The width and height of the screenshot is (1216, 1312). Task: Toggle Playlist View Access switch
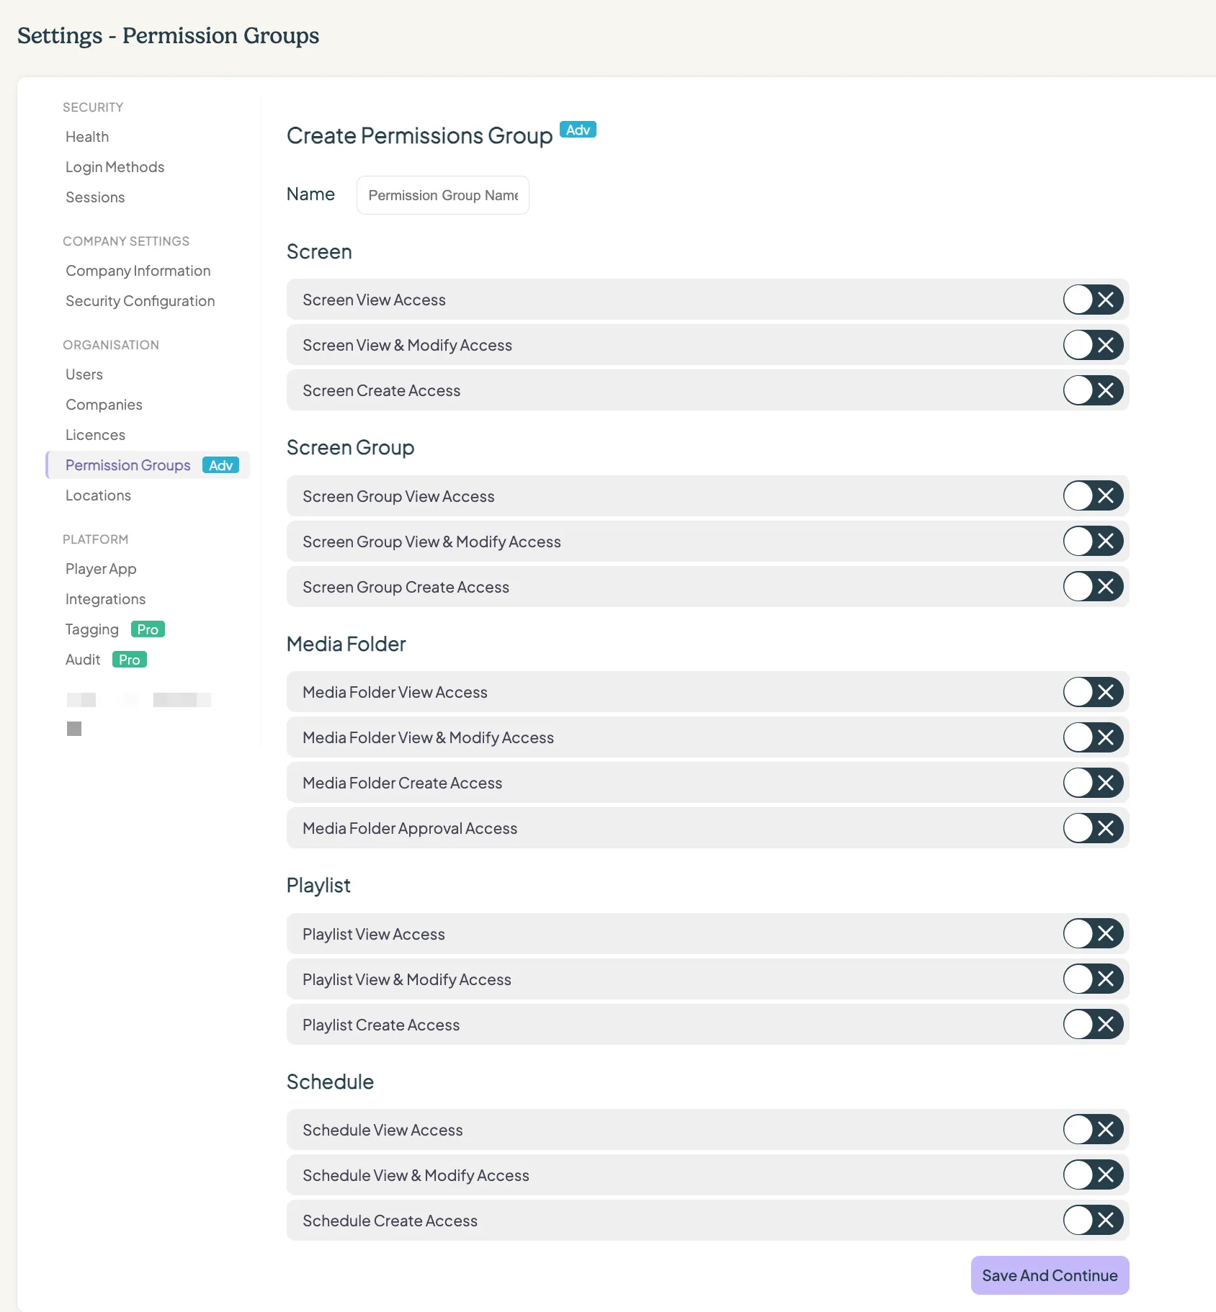tap(1093, 933)
